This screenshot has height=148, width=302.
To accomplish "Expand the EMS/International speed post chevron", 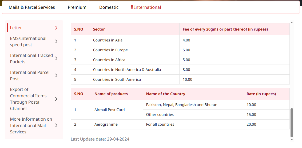I will tap(56, 41).
